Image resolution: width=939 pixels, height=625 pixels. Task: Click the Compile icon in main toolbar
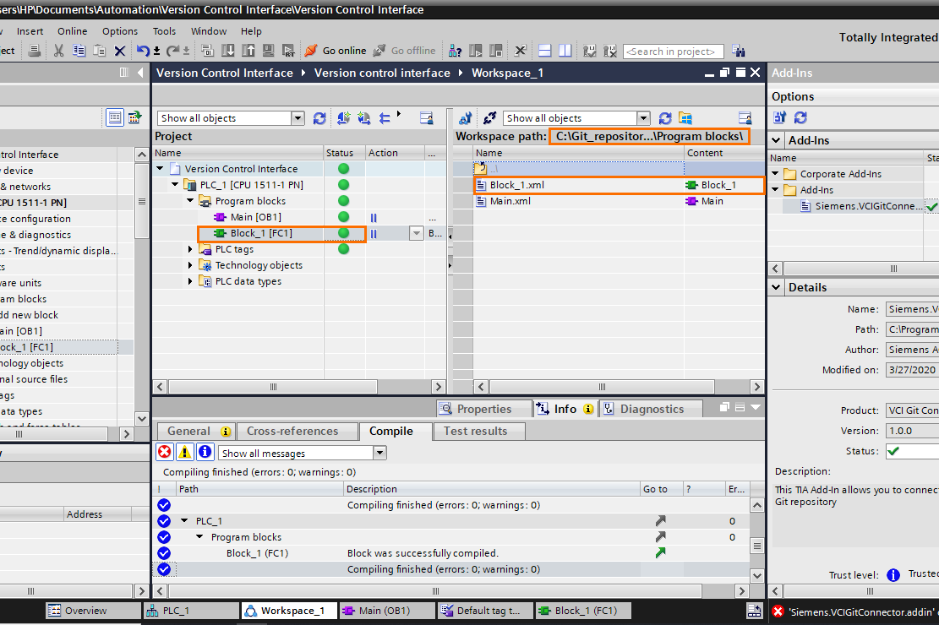coord(207,51)
